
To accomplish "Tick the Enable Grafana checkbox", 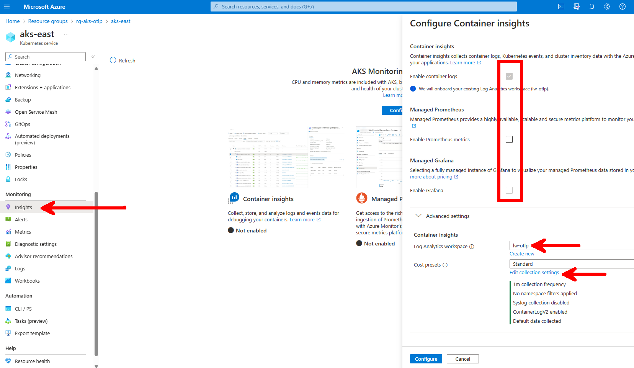I will coord(509,190).
